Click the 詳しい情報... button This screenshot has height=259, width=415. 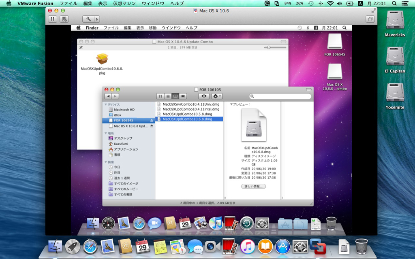point(253,186)
